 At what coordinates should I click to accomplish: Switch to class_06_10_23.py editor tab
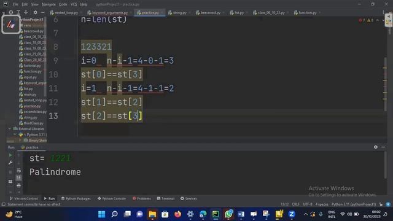(x=271, y=12)
